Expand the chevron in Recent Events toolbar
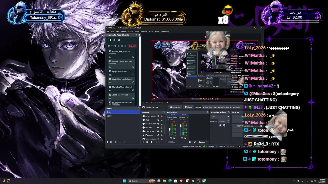328x184 pixels. [112, 46]
